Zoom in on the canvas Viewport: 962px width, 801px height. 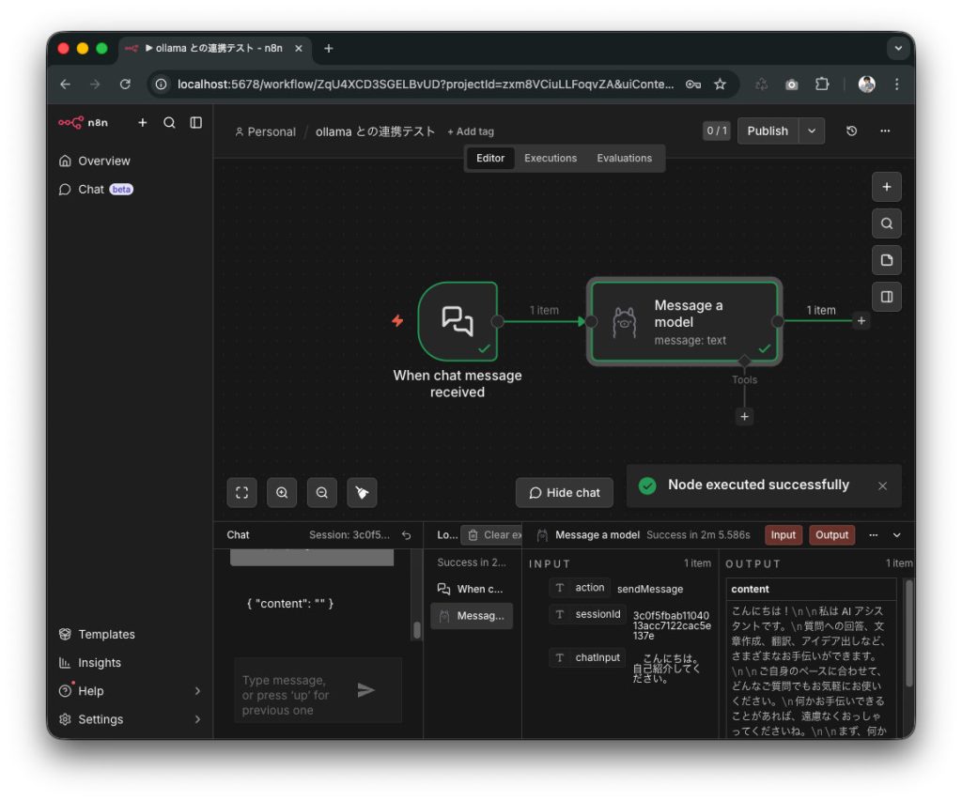(x=282, y=492)
